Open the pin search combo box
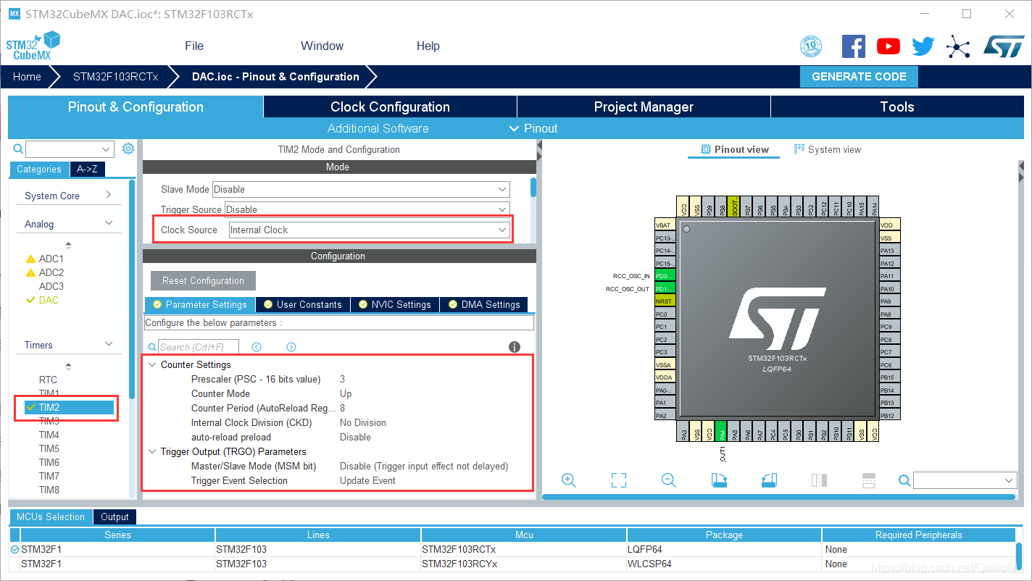This screenshot has height=581, width=1032. tap(965, 480)
